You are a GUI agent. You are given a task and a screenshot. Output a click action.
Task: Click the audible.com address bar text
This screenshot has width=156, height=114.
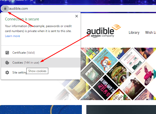coord(18,8)
